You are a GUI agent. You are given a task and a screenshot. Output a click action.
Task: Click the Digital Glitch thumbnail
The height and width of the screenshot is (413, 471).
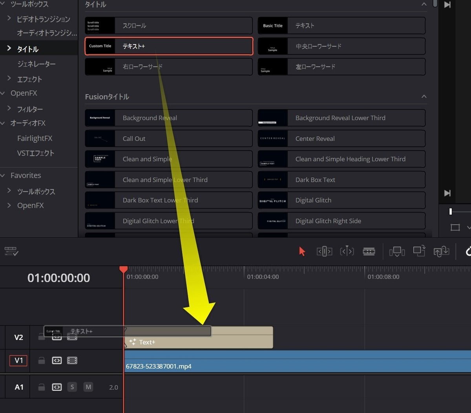coord(273,200)
